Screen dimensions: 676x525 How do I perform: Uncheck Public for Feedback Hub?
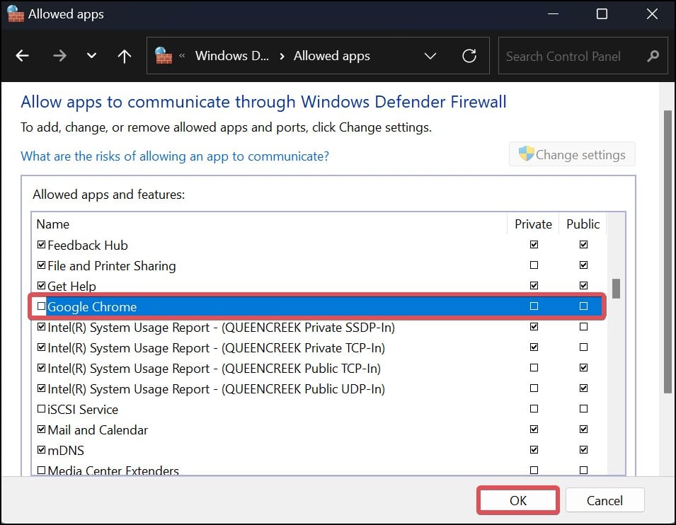coord(583,245)
